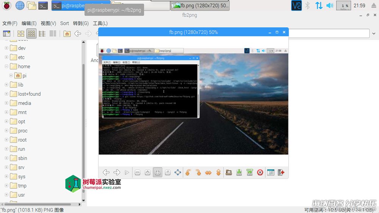Open the 文件(F) menu
379x213 pixels.
[x=10, y=23]
